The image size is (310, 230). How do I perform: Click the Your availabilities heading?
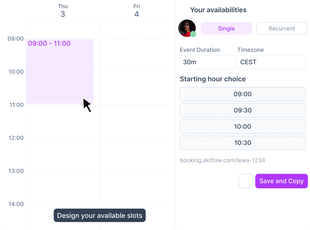click(x=218, y=10)
